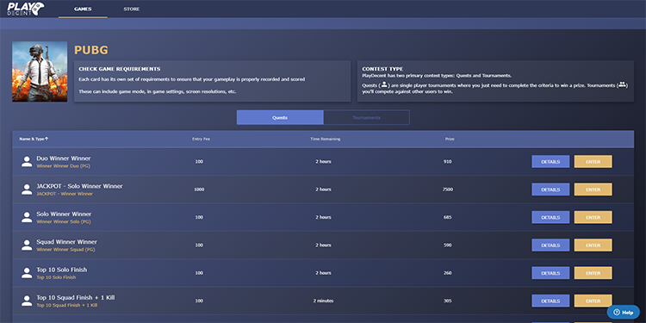
Task: Click the PUBG game title heading
Action: [91, 50]
